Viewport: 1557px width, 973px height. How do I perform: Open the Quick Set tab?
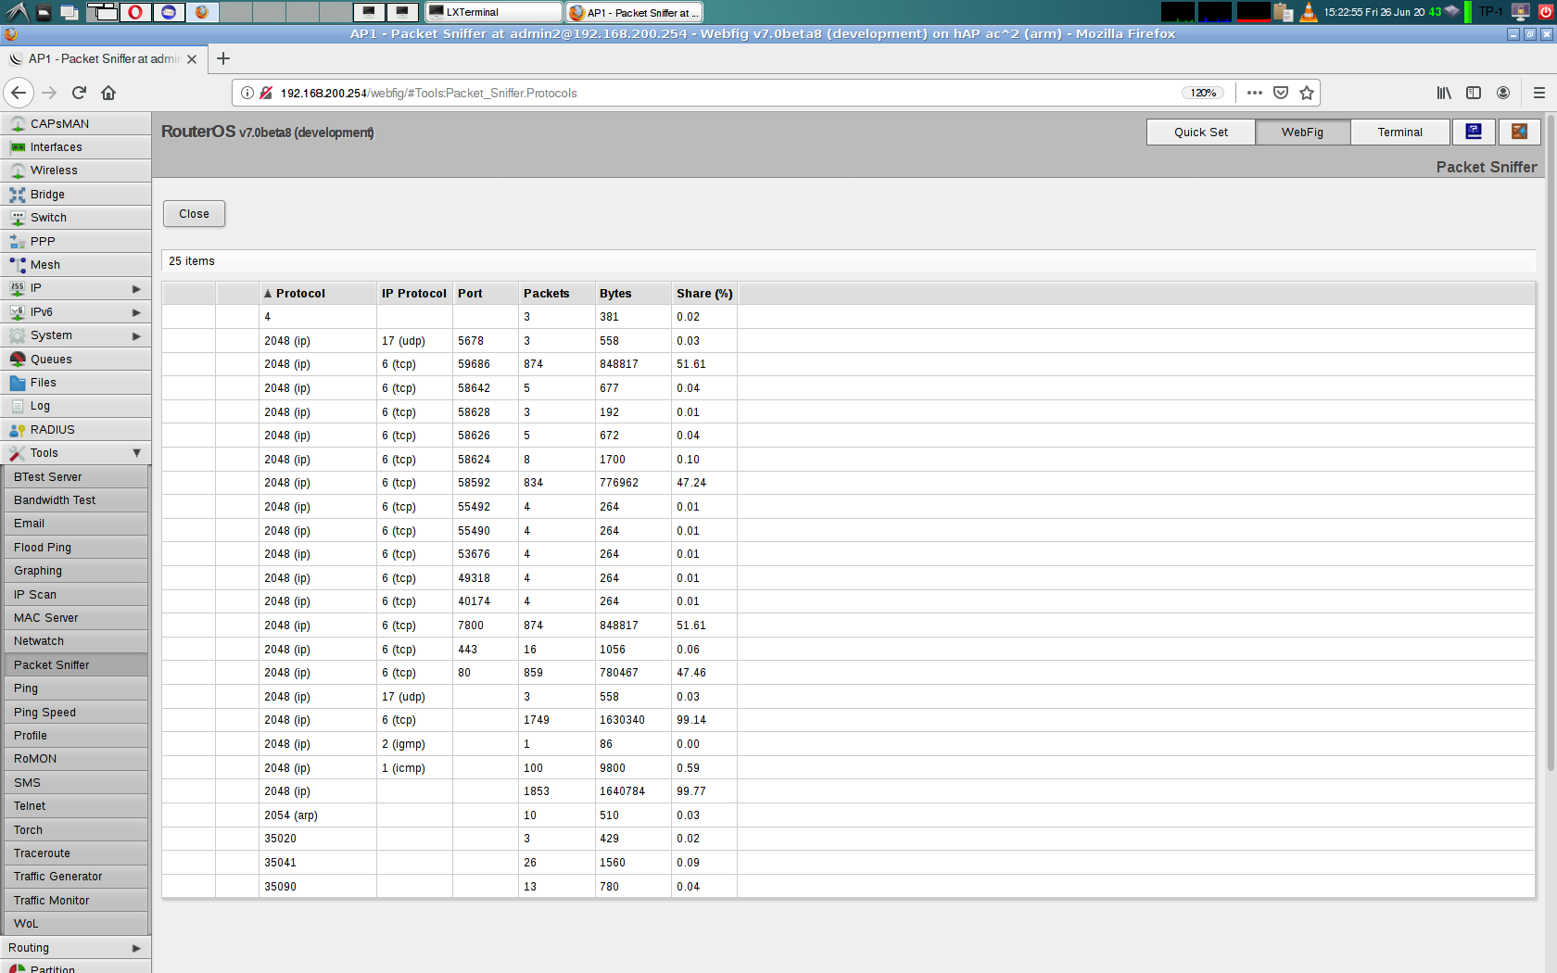coord(1200,132)
